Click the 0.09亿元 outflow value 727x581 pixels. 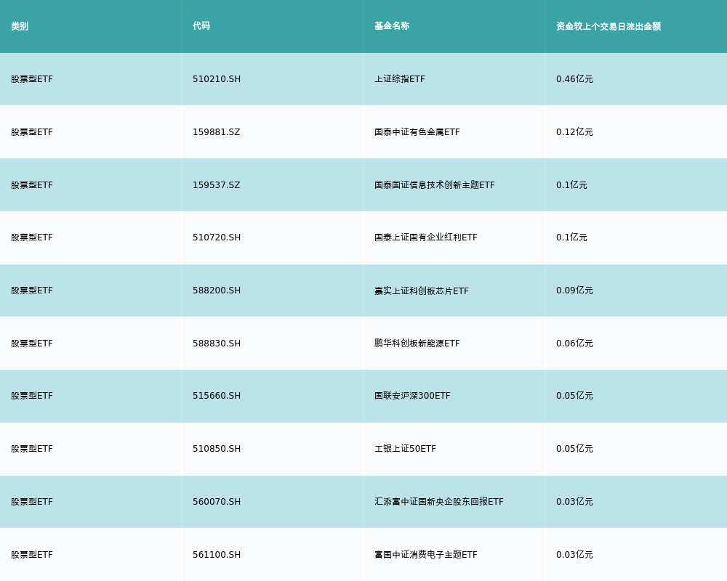(574, 290)
